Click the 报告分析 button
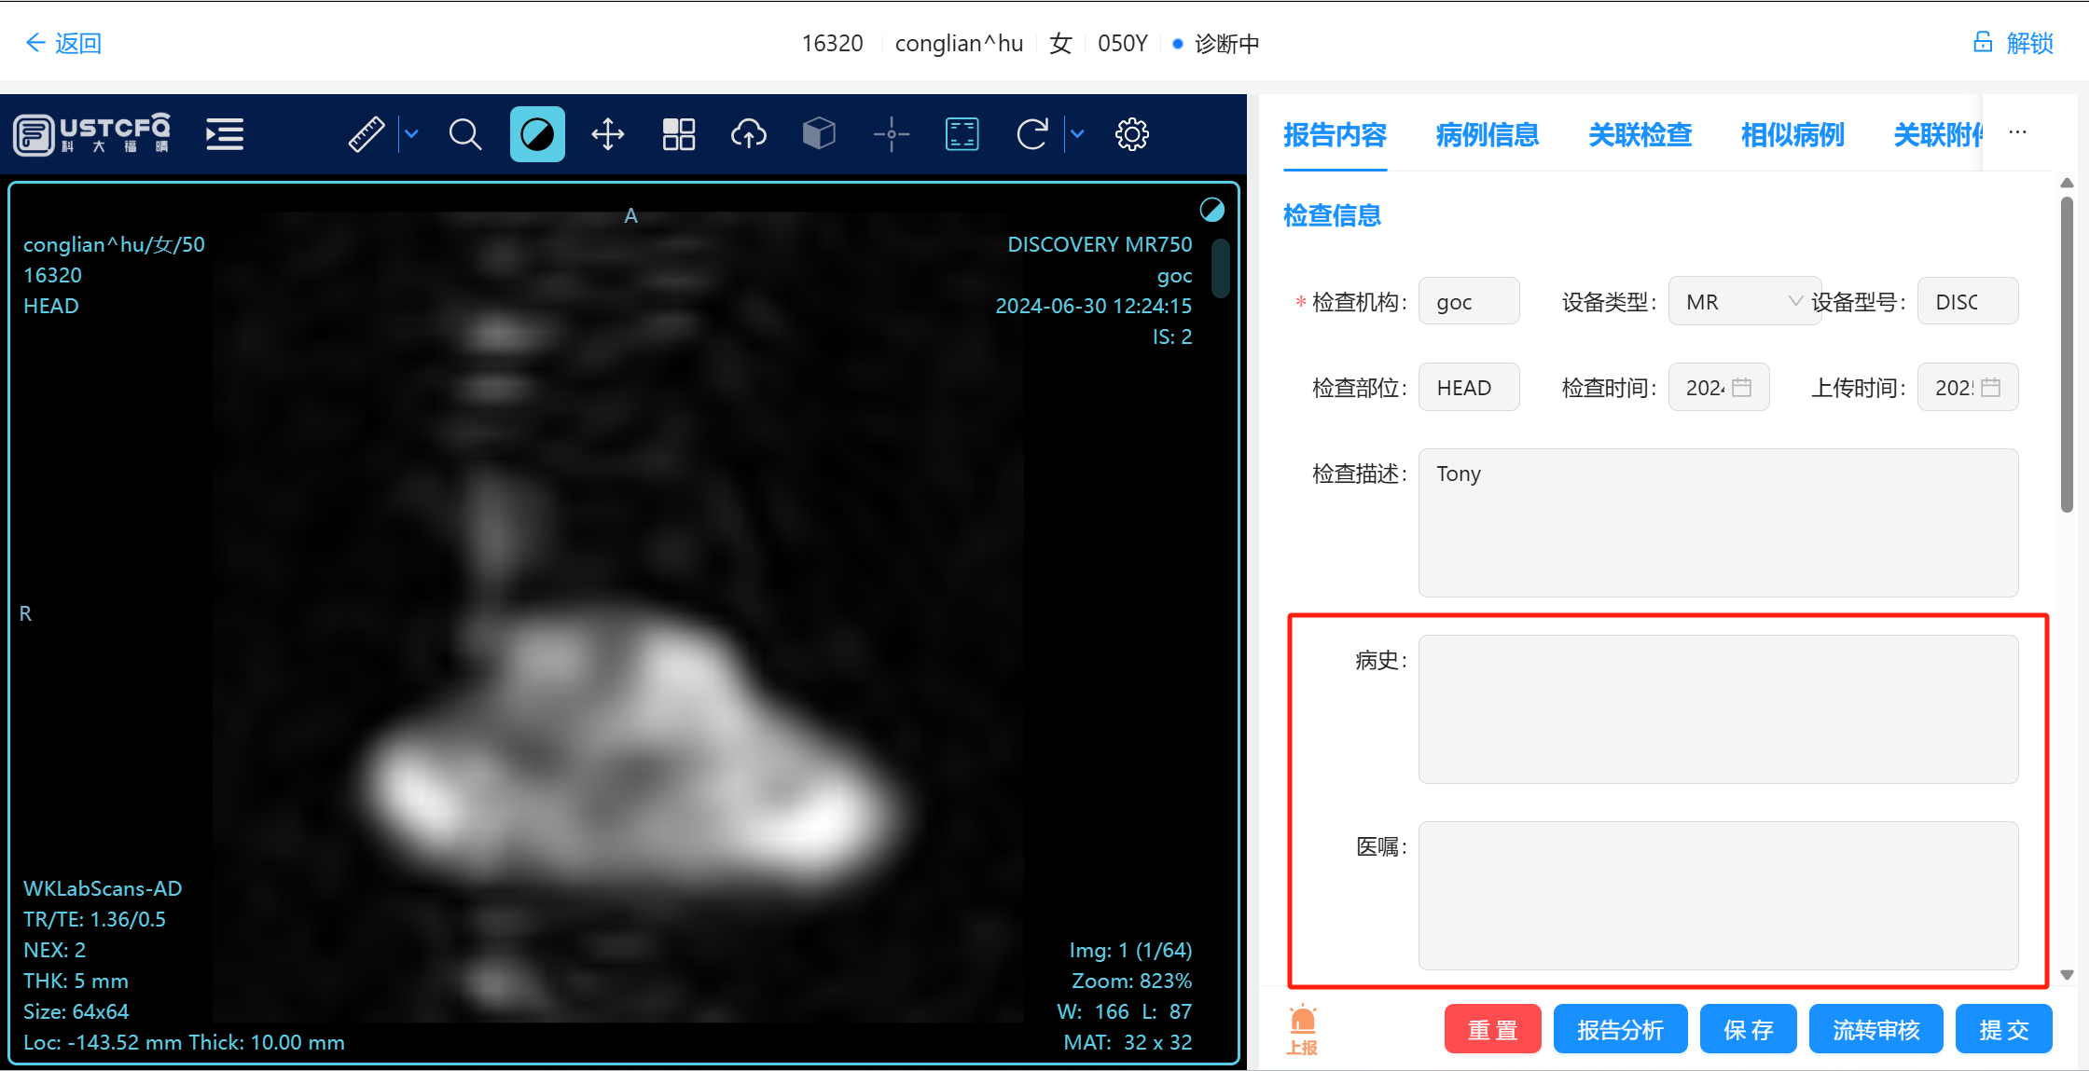This screenshot has height=1071, width=2090. tap(1620, 1029)
